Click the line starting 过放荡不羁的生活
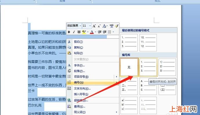The height and width of the screenshot is (115, 200). (47, 99)
